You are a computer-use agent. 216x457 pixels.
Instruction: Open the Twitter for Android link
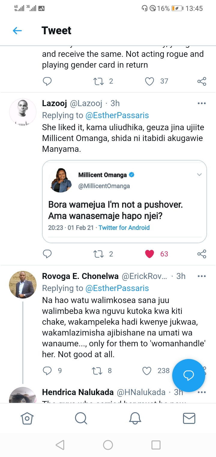[124, 228]
